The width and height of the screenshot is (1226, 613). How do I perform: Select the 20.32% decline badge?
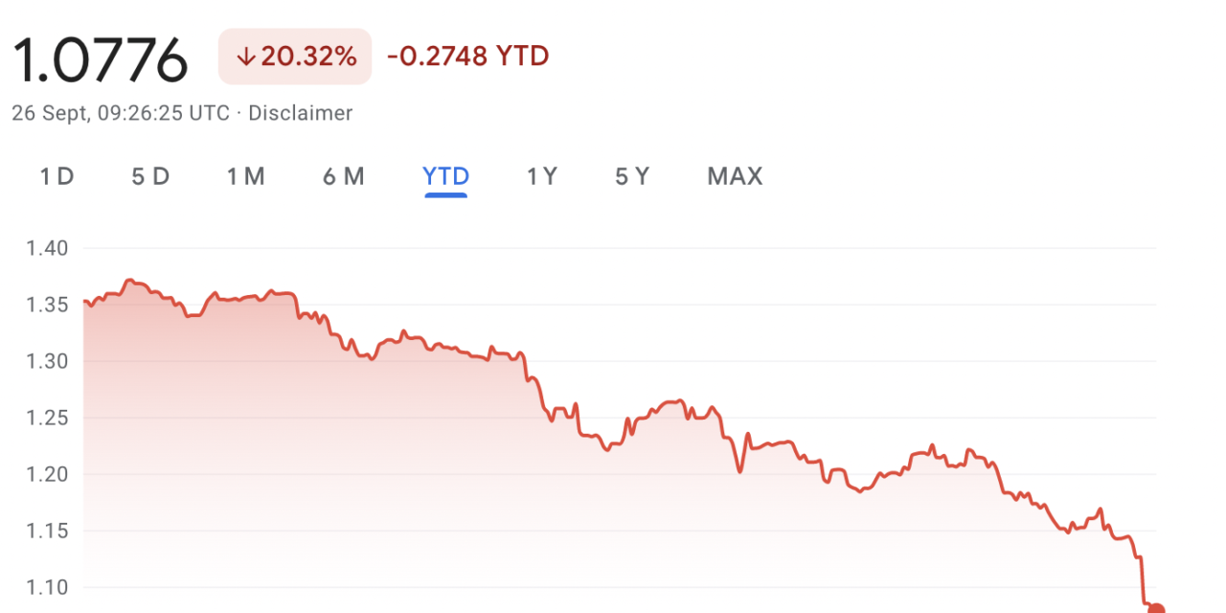coord(294,56)
